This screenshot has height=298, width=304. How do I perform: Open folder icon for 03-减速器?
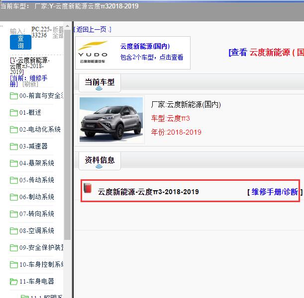click(14, 147)
